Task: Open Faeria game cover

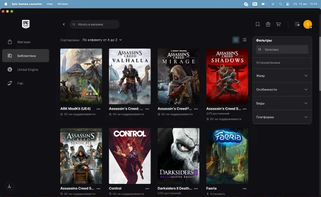Action: [x=227, y=156]
